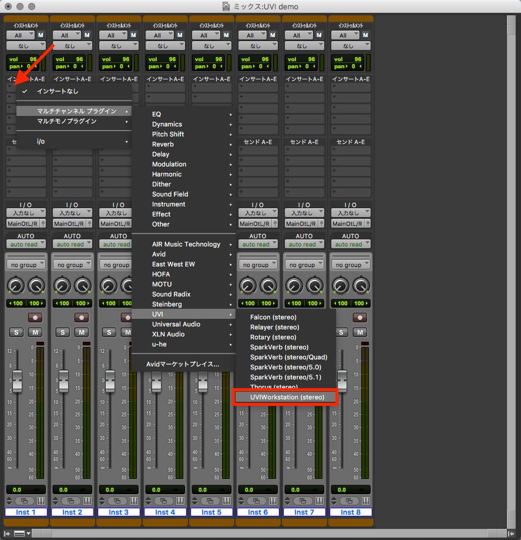Viewport: 521px width, 540px height.
Task: Click the MIDI M indicator on Inst 1
Action: point(41,35)
